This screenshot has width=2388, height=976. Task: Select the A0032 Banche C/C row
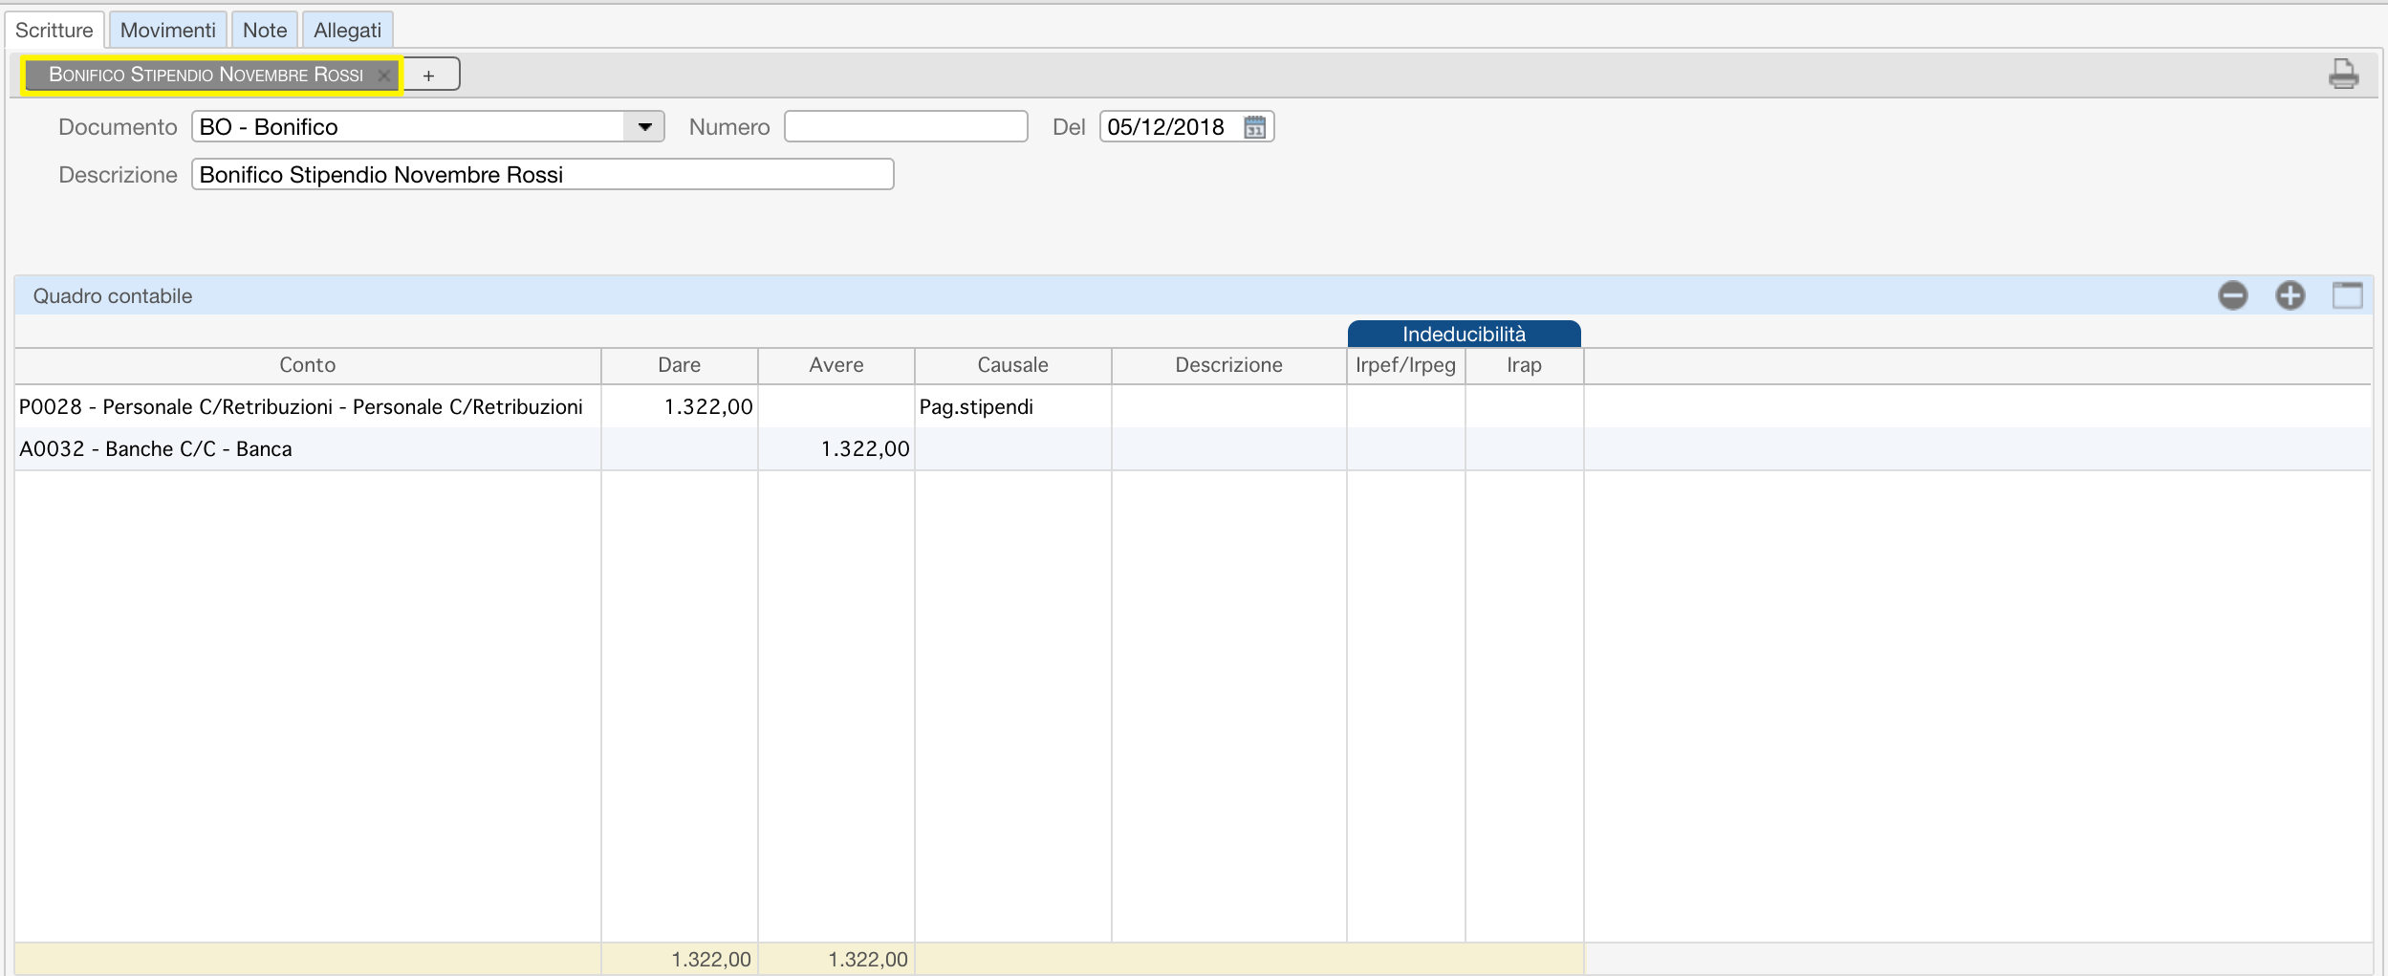[x=1193, y=448]
